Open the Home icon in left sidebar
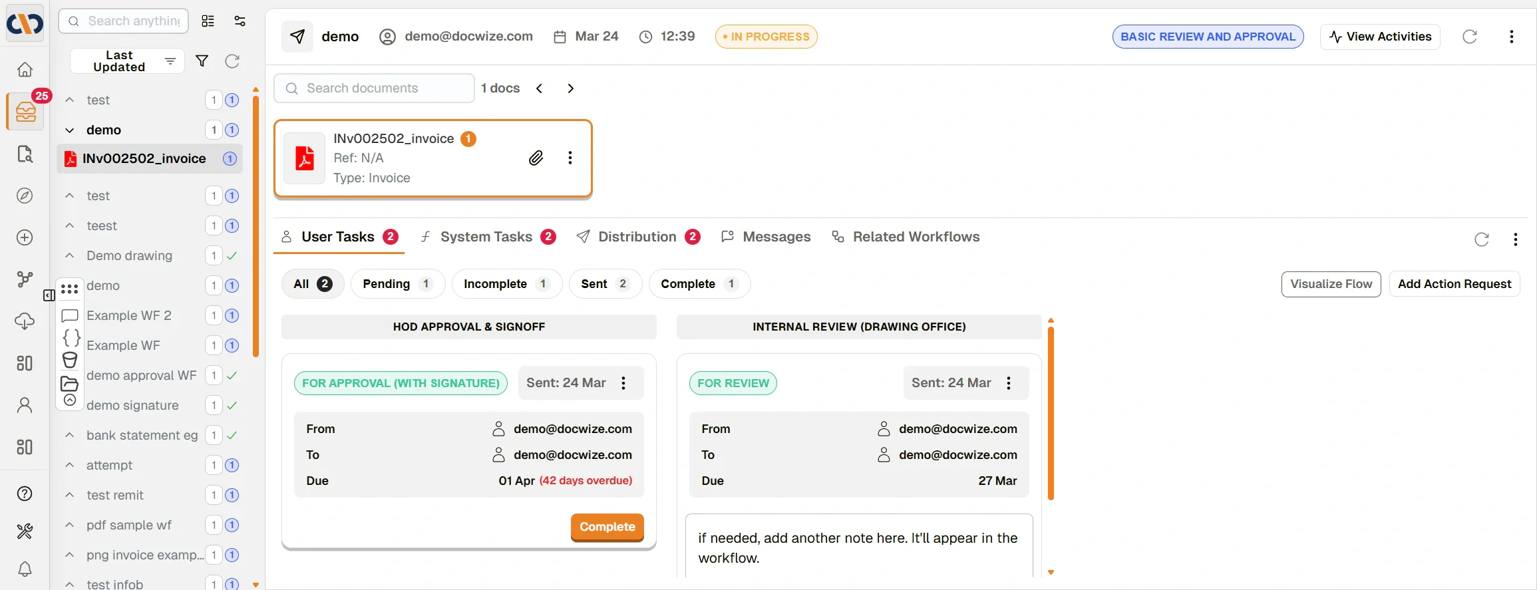The image size is (1537, 590). 25,69
